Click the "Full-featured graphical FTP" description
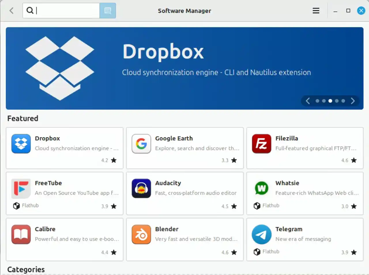 coord(316,148)
